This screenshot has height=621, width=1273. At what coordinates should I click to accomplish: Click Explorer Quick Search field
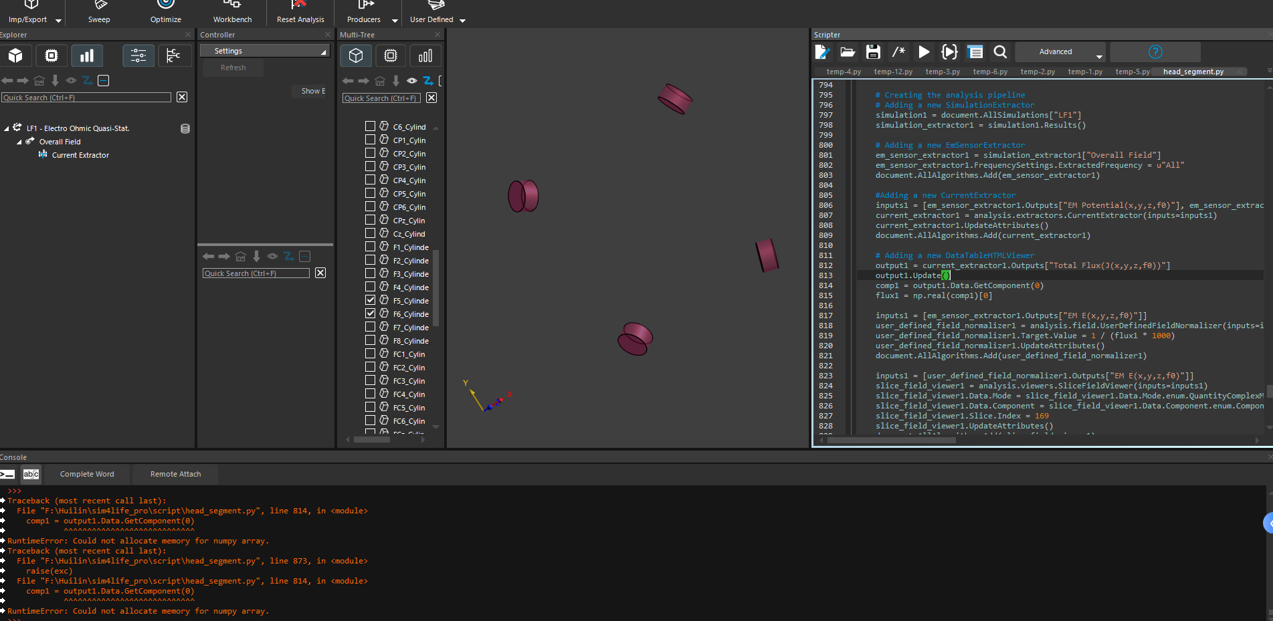(86, 98)
